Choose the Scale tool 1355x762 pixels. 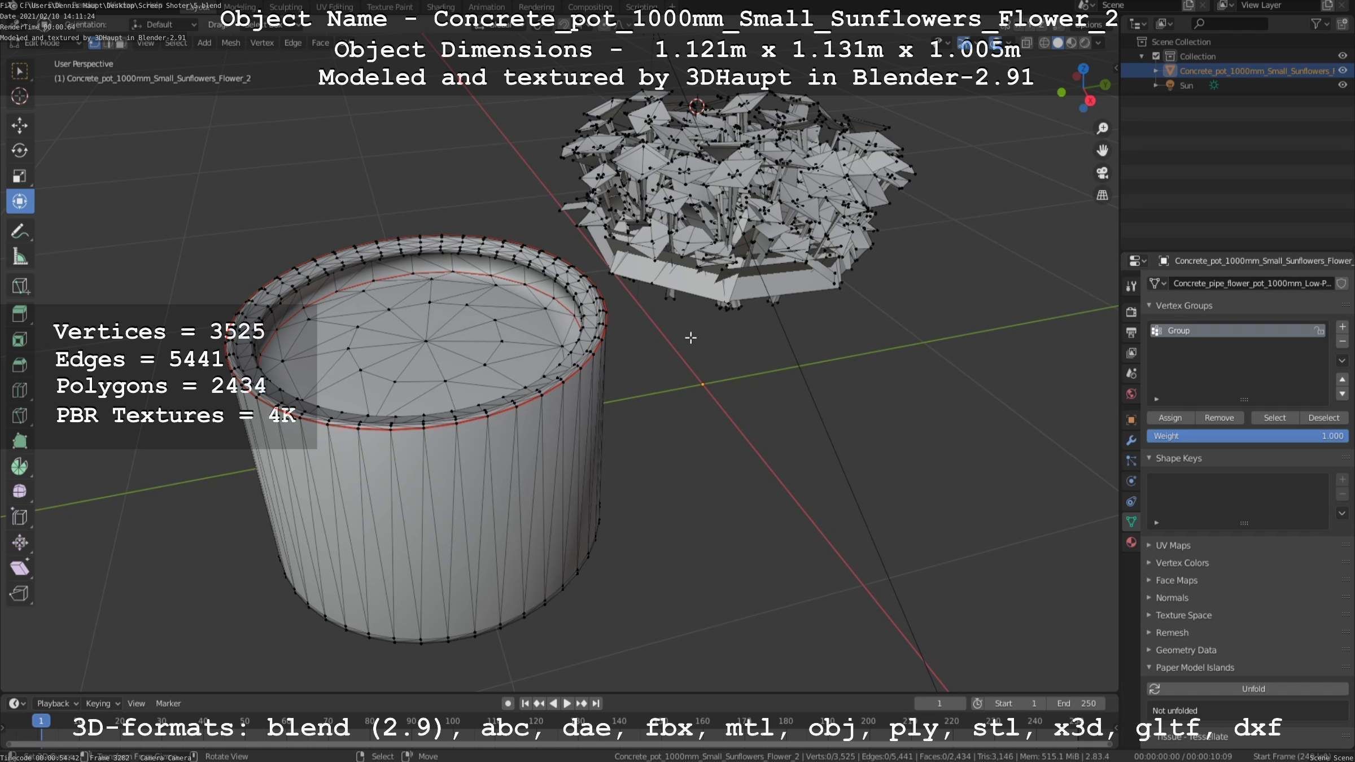[20, 176]
